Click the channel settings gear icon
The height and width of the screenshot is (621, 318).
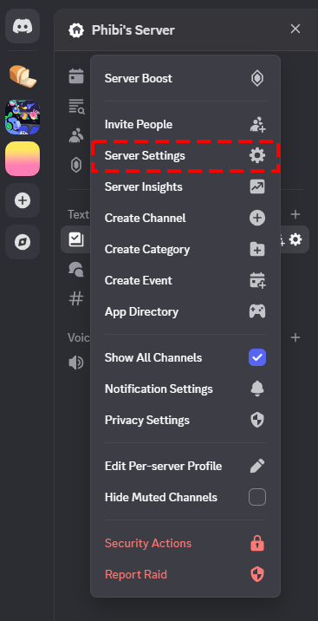295,239
